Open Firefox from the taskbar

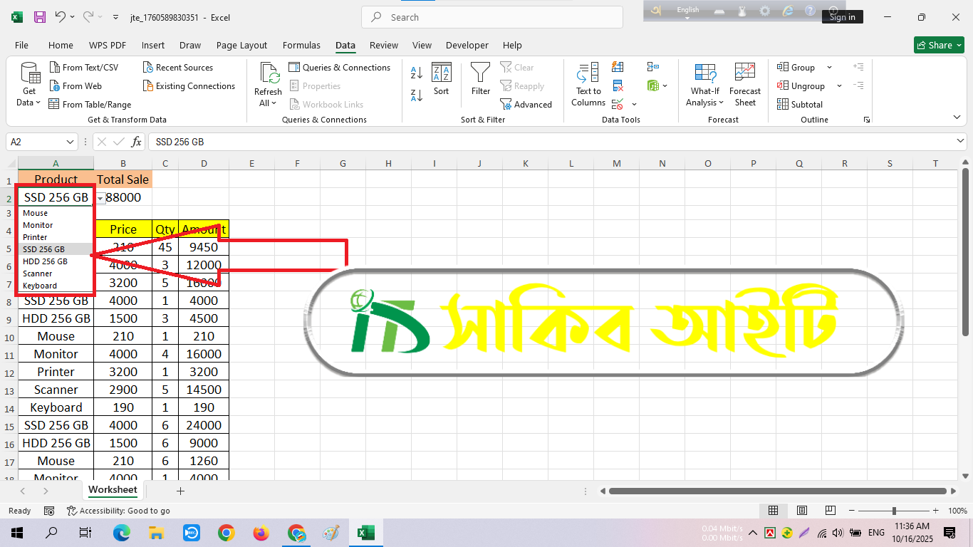[261, 533]
